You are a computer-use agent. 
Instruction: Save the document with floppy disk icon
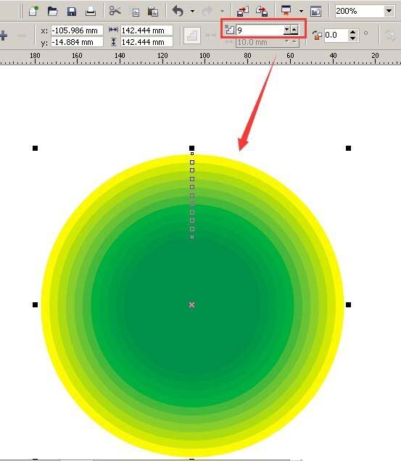click(x=72, y=12)
